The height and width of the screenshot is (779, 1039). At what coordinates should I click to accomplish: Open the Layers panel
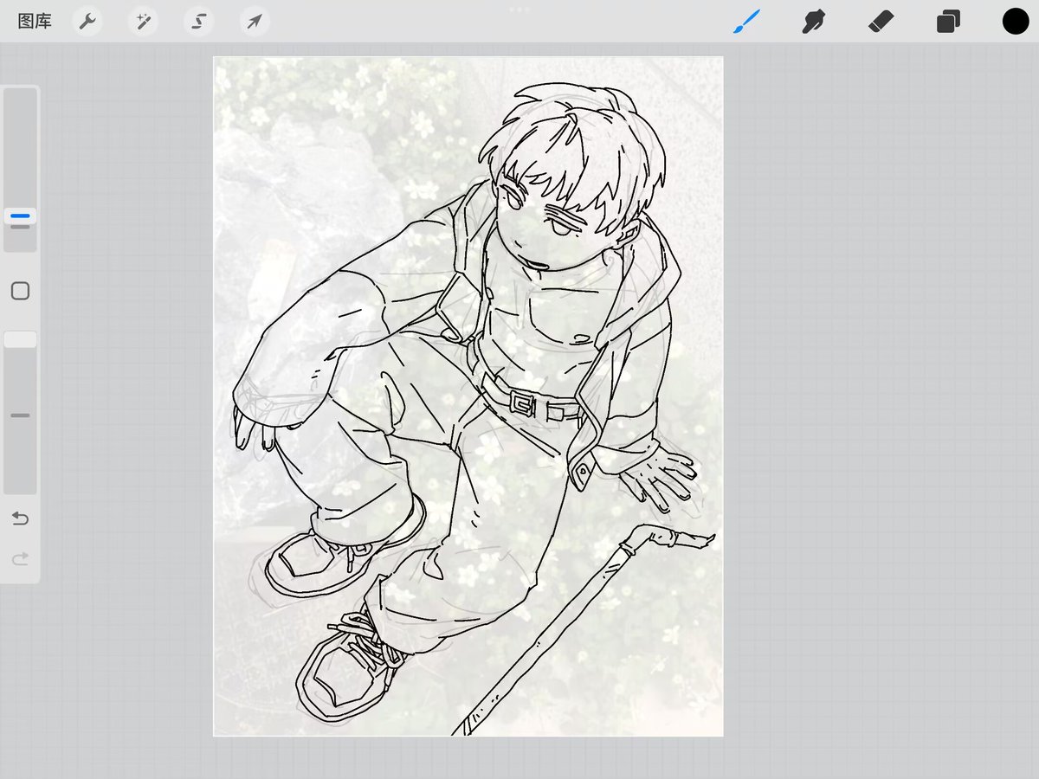[948, 22]
